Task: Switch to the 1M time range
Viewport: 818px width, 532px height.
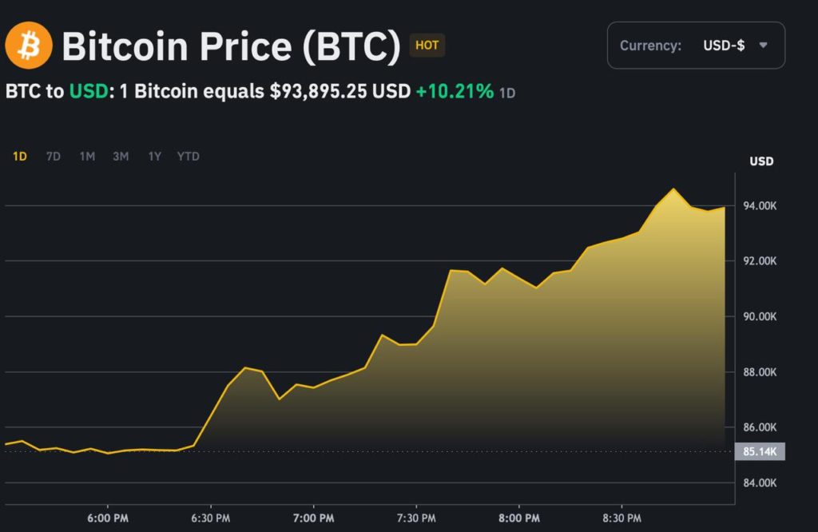Action: 87,157
